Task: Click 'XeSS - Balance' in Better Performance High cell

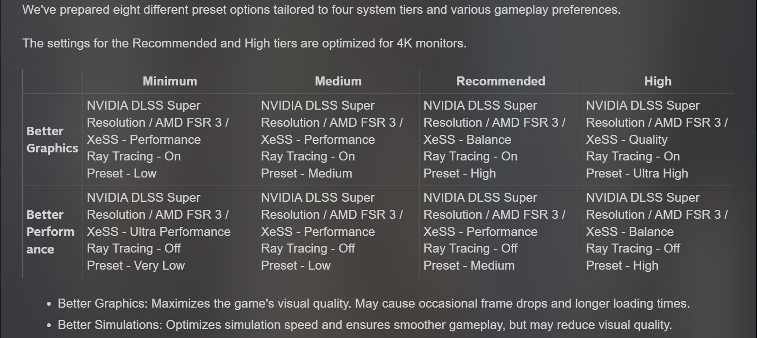Action: pyautogui.click(x=630, y=232)
